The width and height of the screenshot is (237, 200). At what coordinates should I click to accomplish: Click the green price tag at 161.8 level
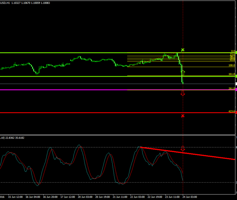coord(236,76)
